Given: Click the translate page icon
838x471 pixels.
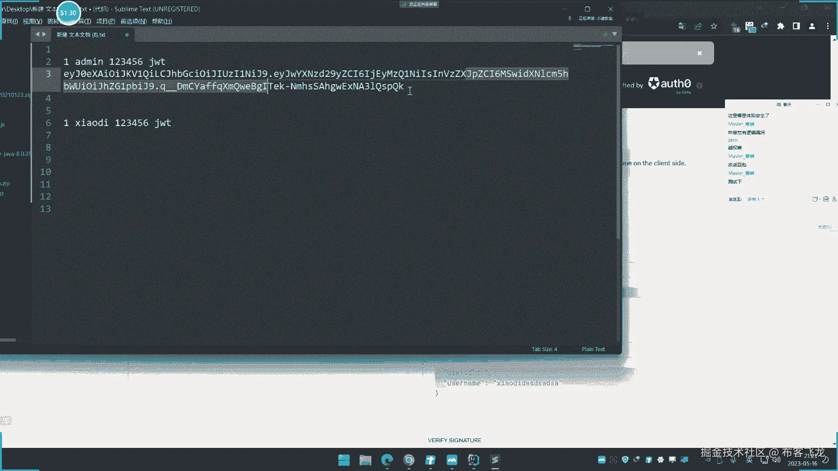Looking at the screenshot, I should click(x=682, y=26).
